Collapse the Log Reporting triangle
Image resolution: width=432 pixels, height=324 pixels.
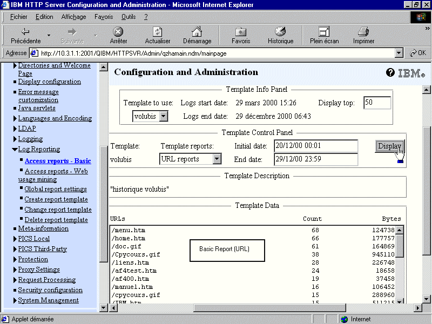coord(15,150)
